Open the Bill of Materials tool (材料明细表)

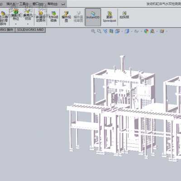click(x=53, y=17)
